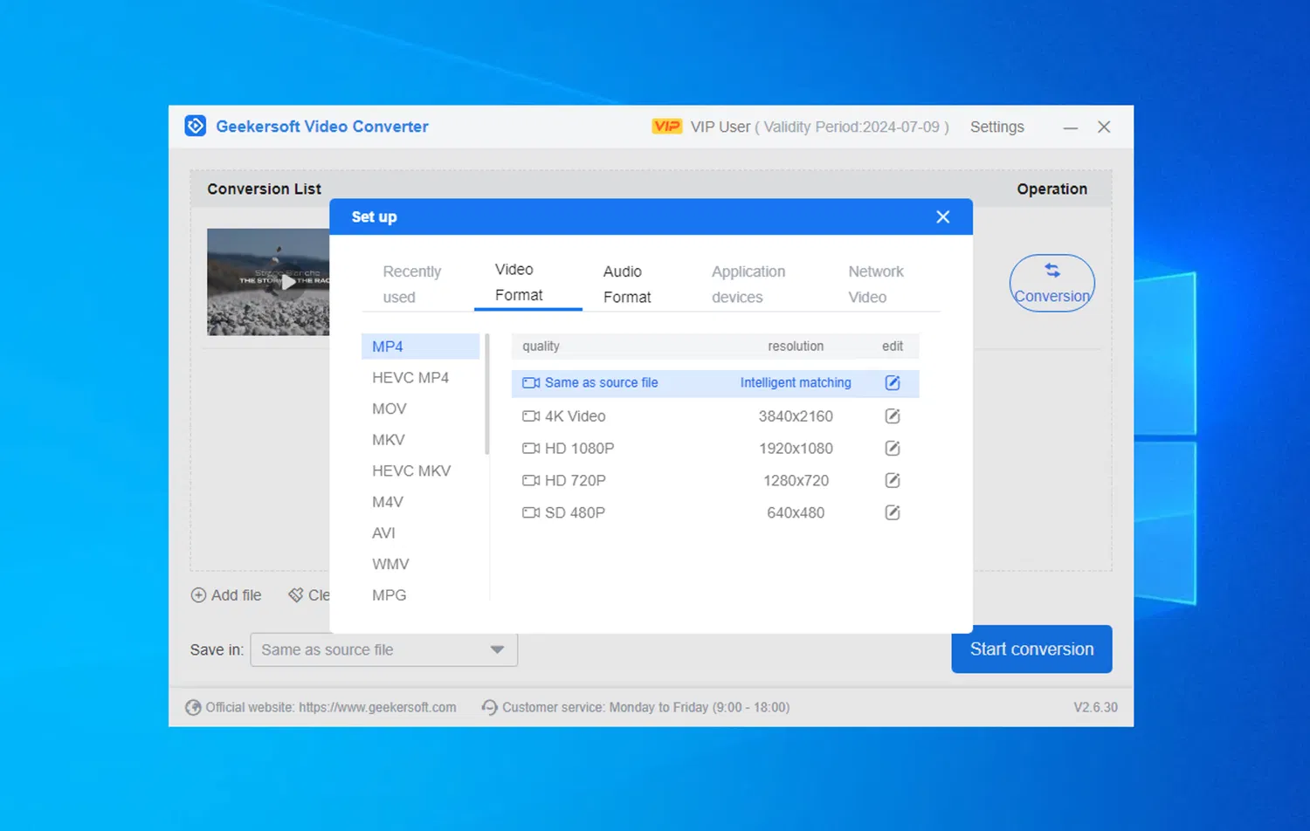
Task: Click the format list scrollbar
Action: [x=487, y=394]
